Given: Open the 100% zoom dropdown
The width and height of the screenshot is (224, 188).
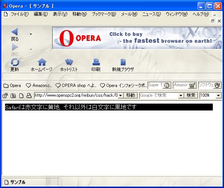Looking at the screenshot, I should pos(219,95).
